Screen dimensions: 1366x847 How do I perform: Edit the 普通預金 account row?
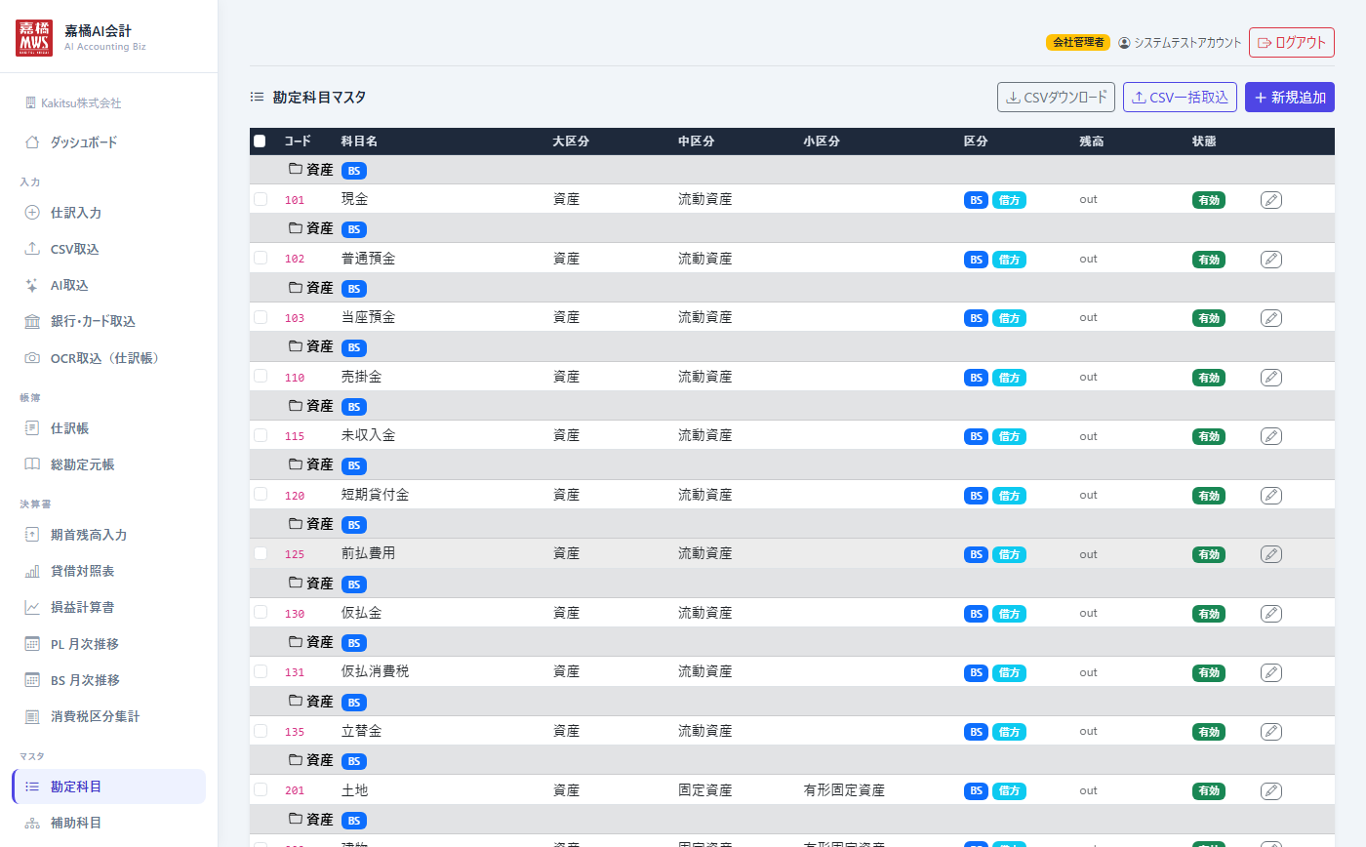[x=1270, y=259]
